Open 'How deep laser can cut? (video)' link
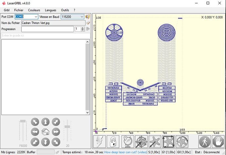Viewport: 226px width, 155px height. 125,152
